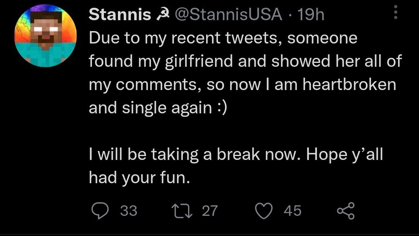Image resolution: width=419 pixels, height=236 pixels.
Task: Visit the @StannisUSA handle link
Action: (x=229, y=14)
